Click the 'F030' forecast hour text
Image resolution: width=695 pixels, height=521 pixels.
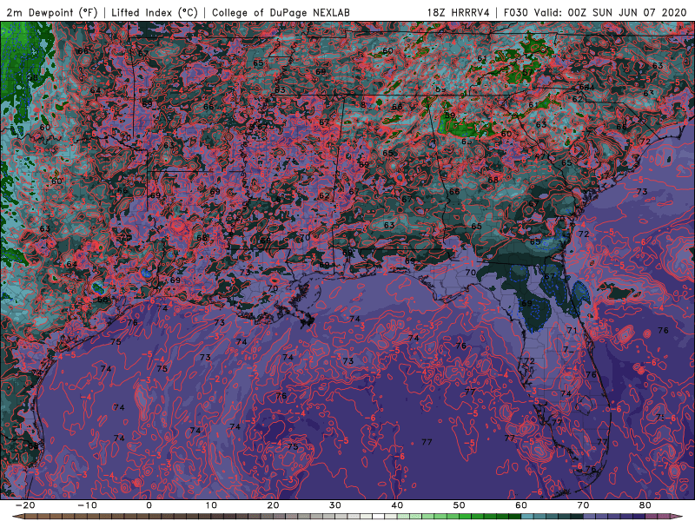click(515, 12)
